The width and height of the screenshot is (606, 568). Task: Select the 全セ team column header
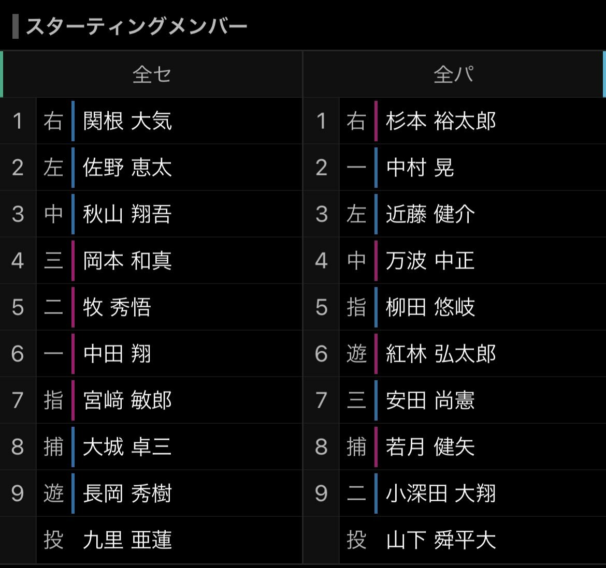click(151, 74)
